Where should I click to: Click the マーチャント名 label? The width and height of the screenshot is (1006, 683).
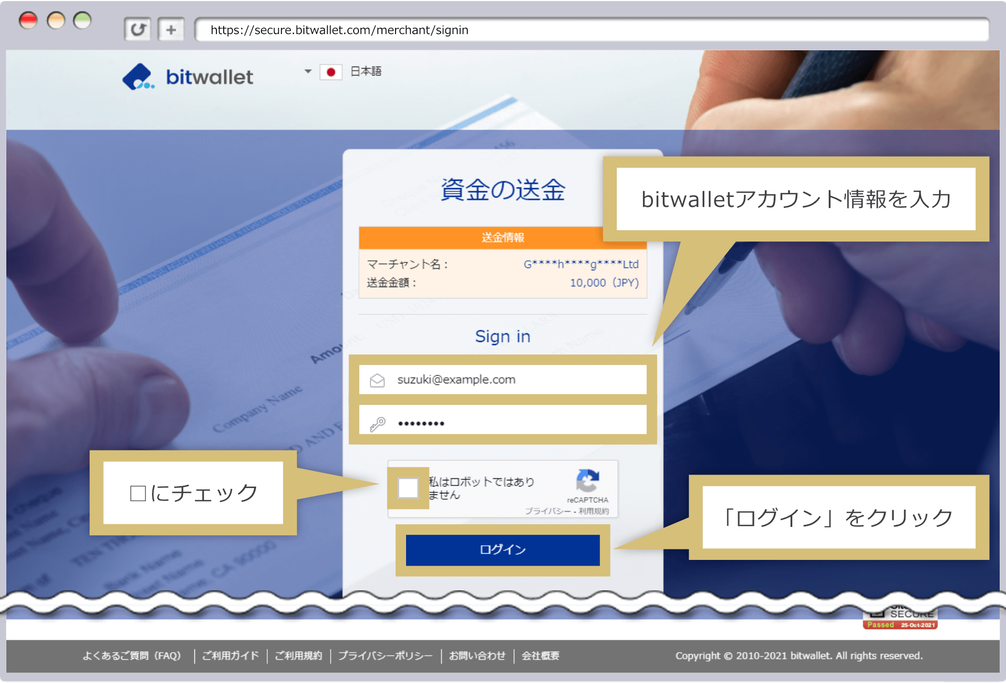click(408, 264)
